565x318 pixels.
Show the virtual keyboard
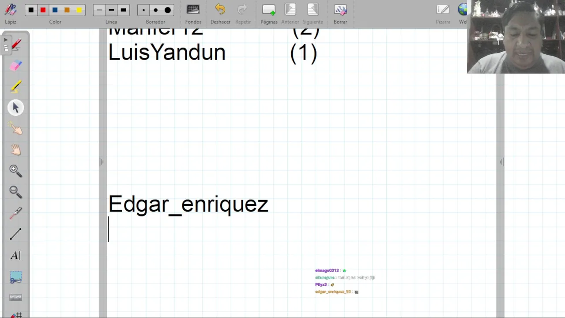click(16, 298)
